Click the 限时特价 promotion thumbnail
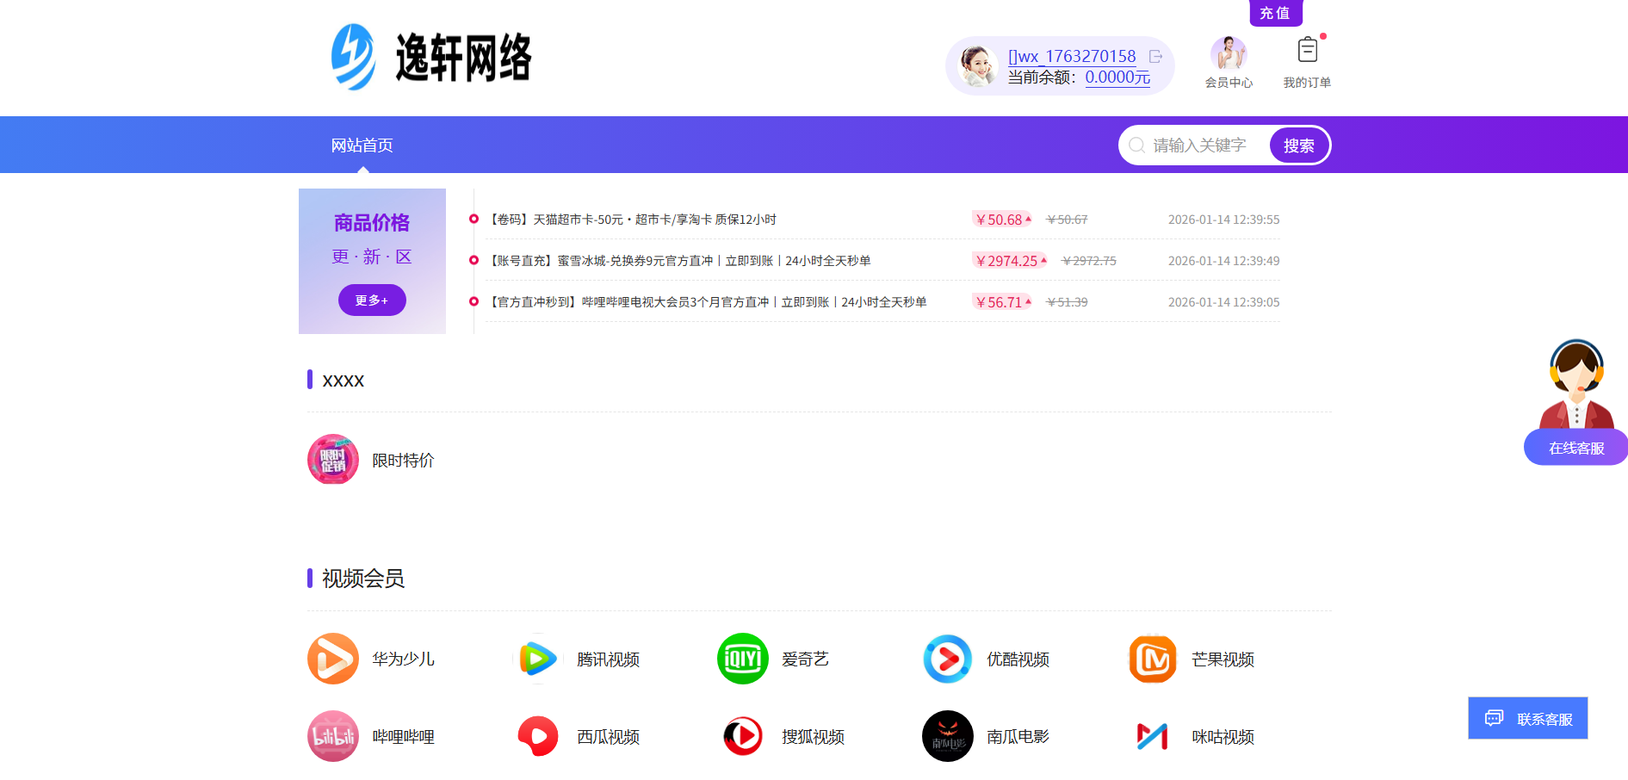Image resolution: width=1628 pixels, height=780 pixels. [x=332, y=460]
